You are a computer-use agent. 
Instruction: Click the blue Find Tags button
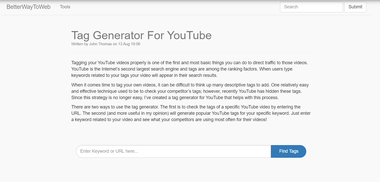point(289,151)
